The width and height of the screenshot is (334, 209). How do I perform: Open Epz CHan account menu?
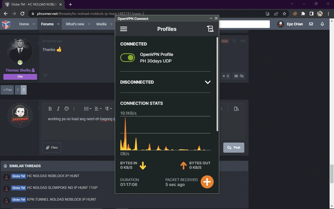[x=290, y=24]
